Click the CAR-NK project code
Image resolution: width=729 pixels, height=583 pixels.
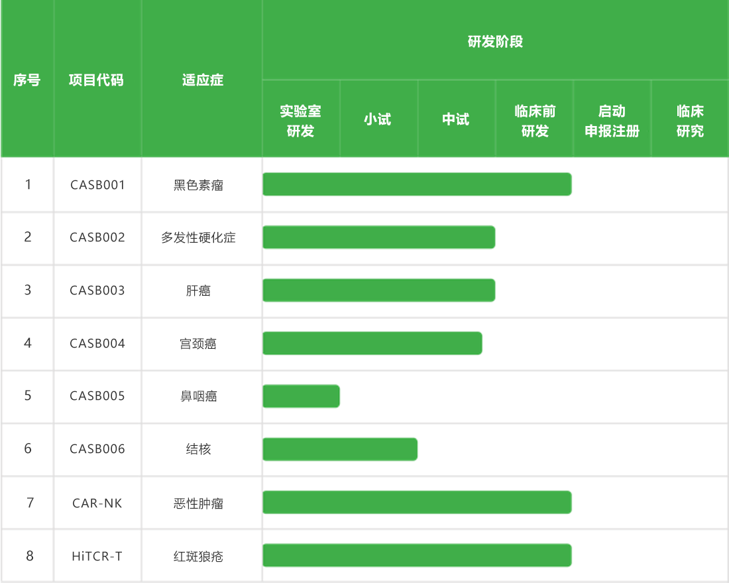coord(97,503)
